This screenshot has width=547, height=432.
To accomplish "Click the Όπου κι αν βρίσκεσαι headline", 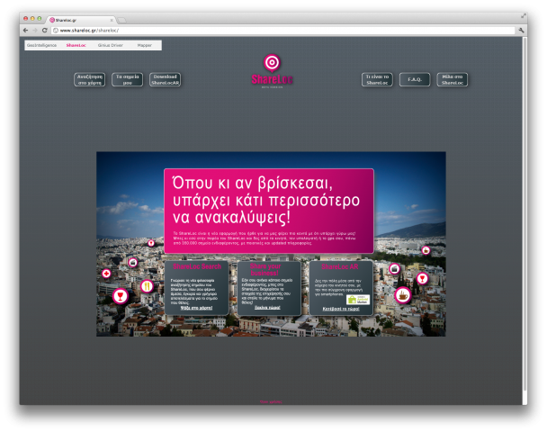I will [x=266, y=201].
